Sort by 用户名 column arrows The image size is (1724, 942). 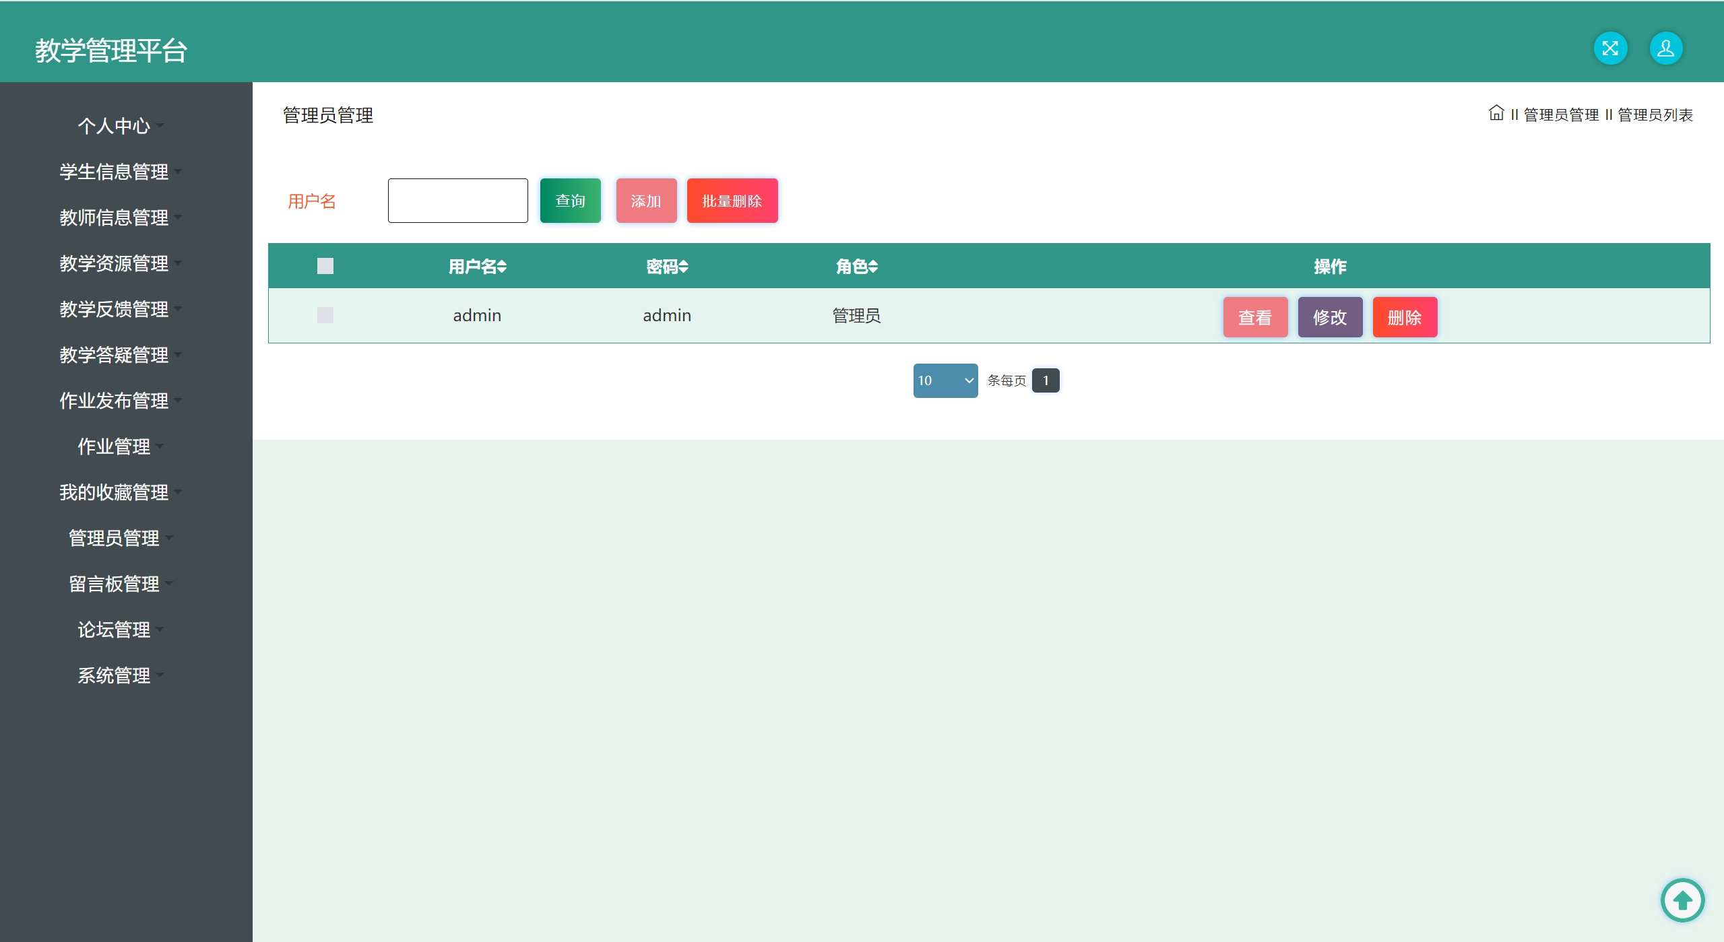[502, 267]
